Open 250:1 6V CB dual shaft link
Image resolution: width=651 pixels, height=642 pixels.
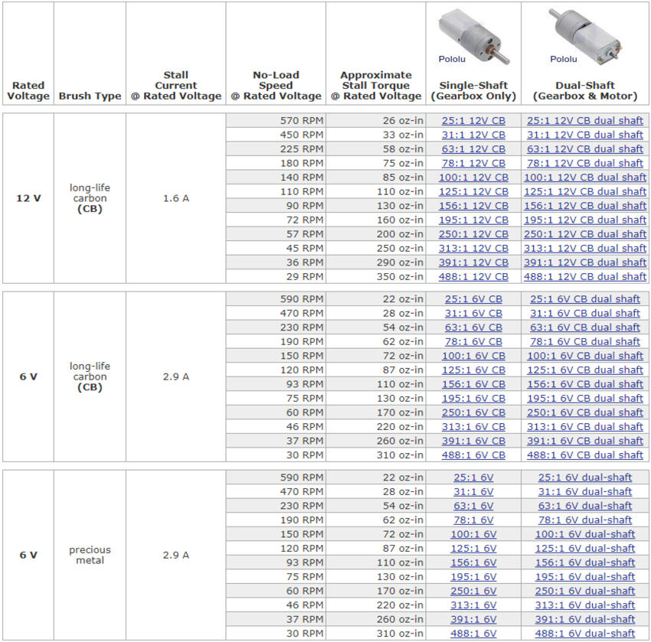pyautogui.click(x=585, y=412)
